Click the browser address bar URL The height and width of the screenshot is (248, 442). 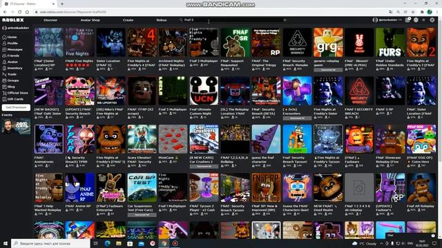73,12
